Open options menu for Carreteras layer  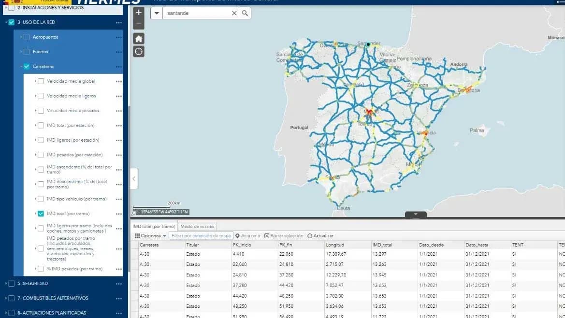click(x=118, y=67)
